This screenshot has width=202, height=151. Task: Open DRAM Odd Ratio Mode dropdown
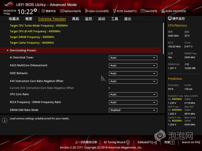pyautogui.click(x=133, y=110)
